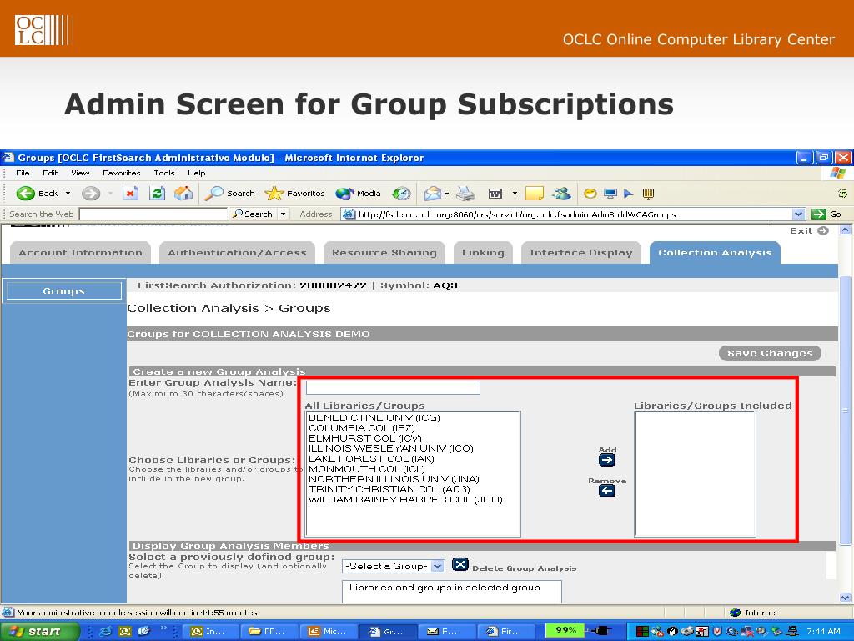Click the 99% battery indicator in taskbar
This screenshot has height=641, width=854.
click(565, 631)
